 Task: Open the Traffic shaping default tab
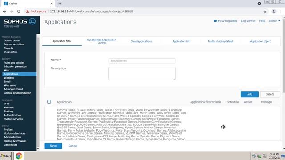[221, 41]
